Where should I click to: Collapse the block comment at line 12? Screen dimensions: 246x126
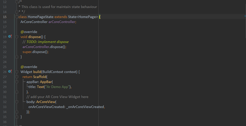17,2
